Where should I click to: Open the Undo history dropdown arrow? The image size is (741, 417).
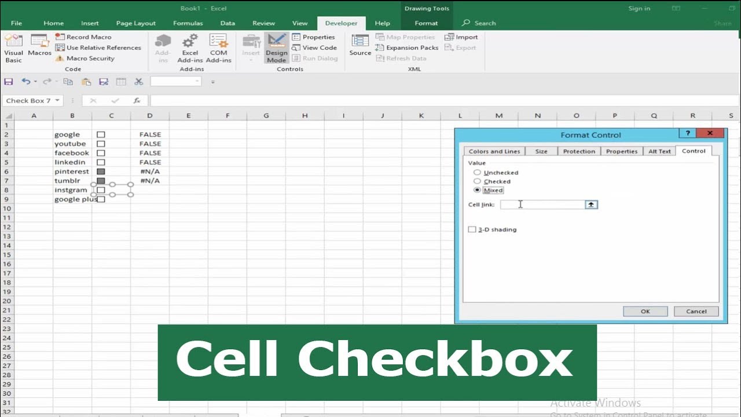click(35, 82)
